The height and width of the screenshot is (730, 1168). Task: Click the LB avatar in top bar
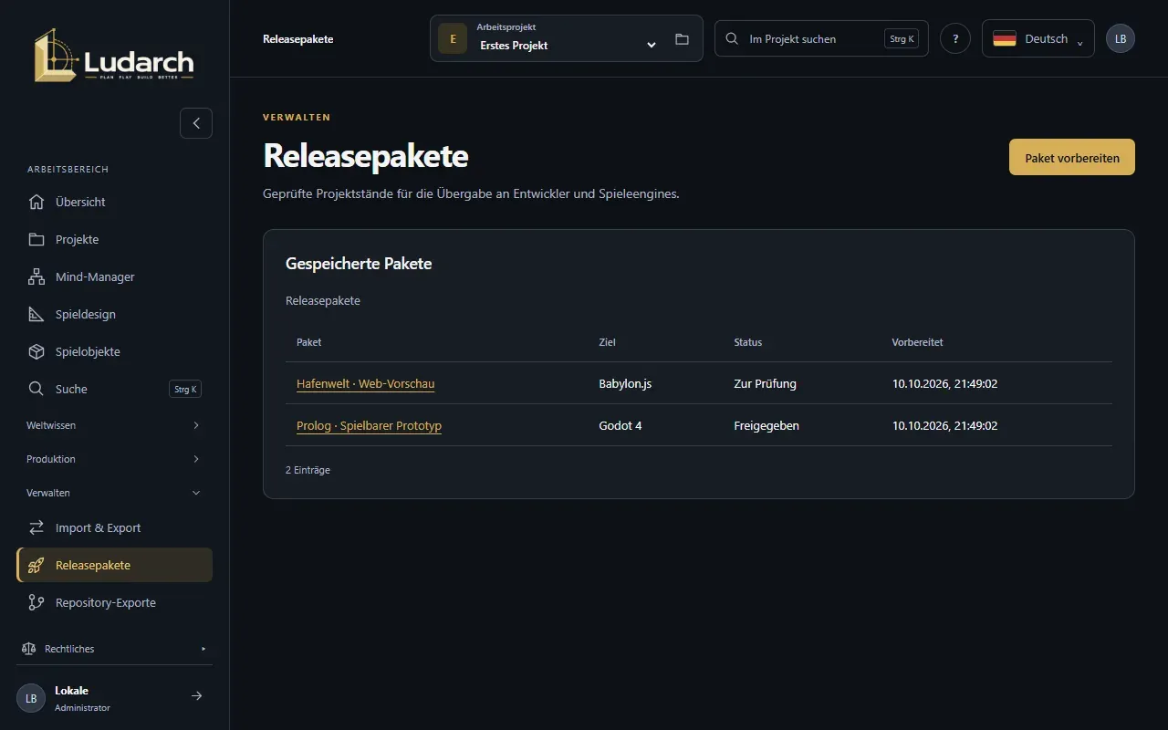coord(1121,38)
